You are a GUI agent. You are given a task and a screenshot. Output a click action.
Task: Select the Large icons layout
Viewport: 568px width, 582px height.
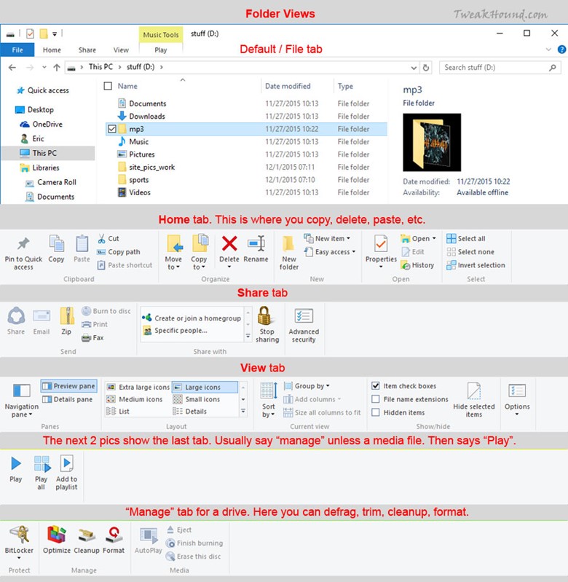coord(205,387)
